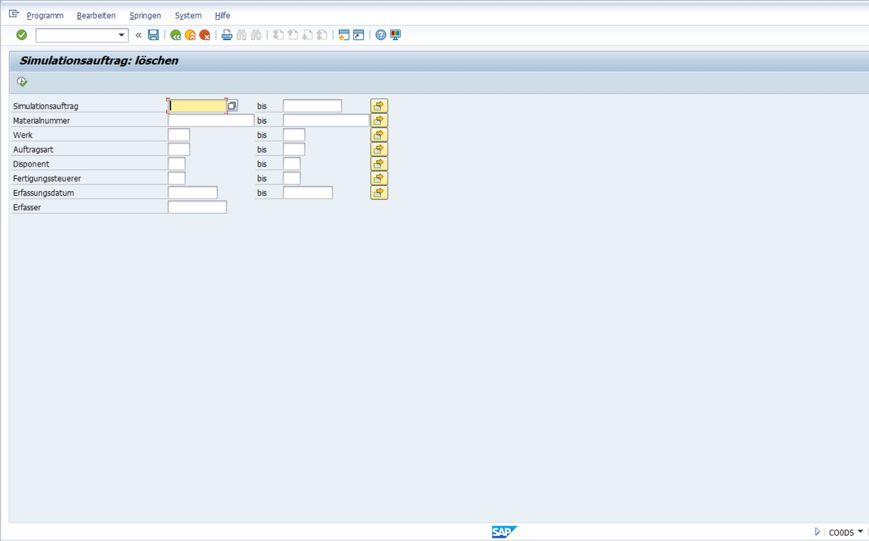
Task: Click the Erfassungsdatum bis field
Action: pyautogui.click(x=308, y=192)
